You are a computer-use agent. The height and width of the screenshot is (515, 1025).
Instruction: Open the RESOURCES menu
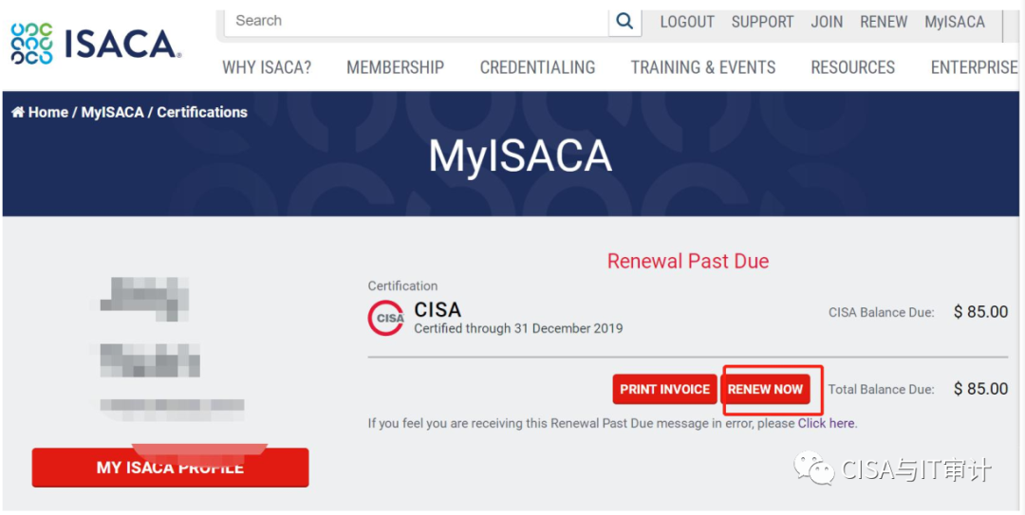click(x=852, y=67)
